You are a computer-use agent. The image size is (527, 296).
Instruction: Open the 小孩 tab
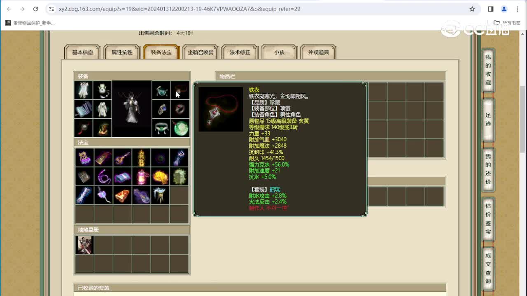279,52
